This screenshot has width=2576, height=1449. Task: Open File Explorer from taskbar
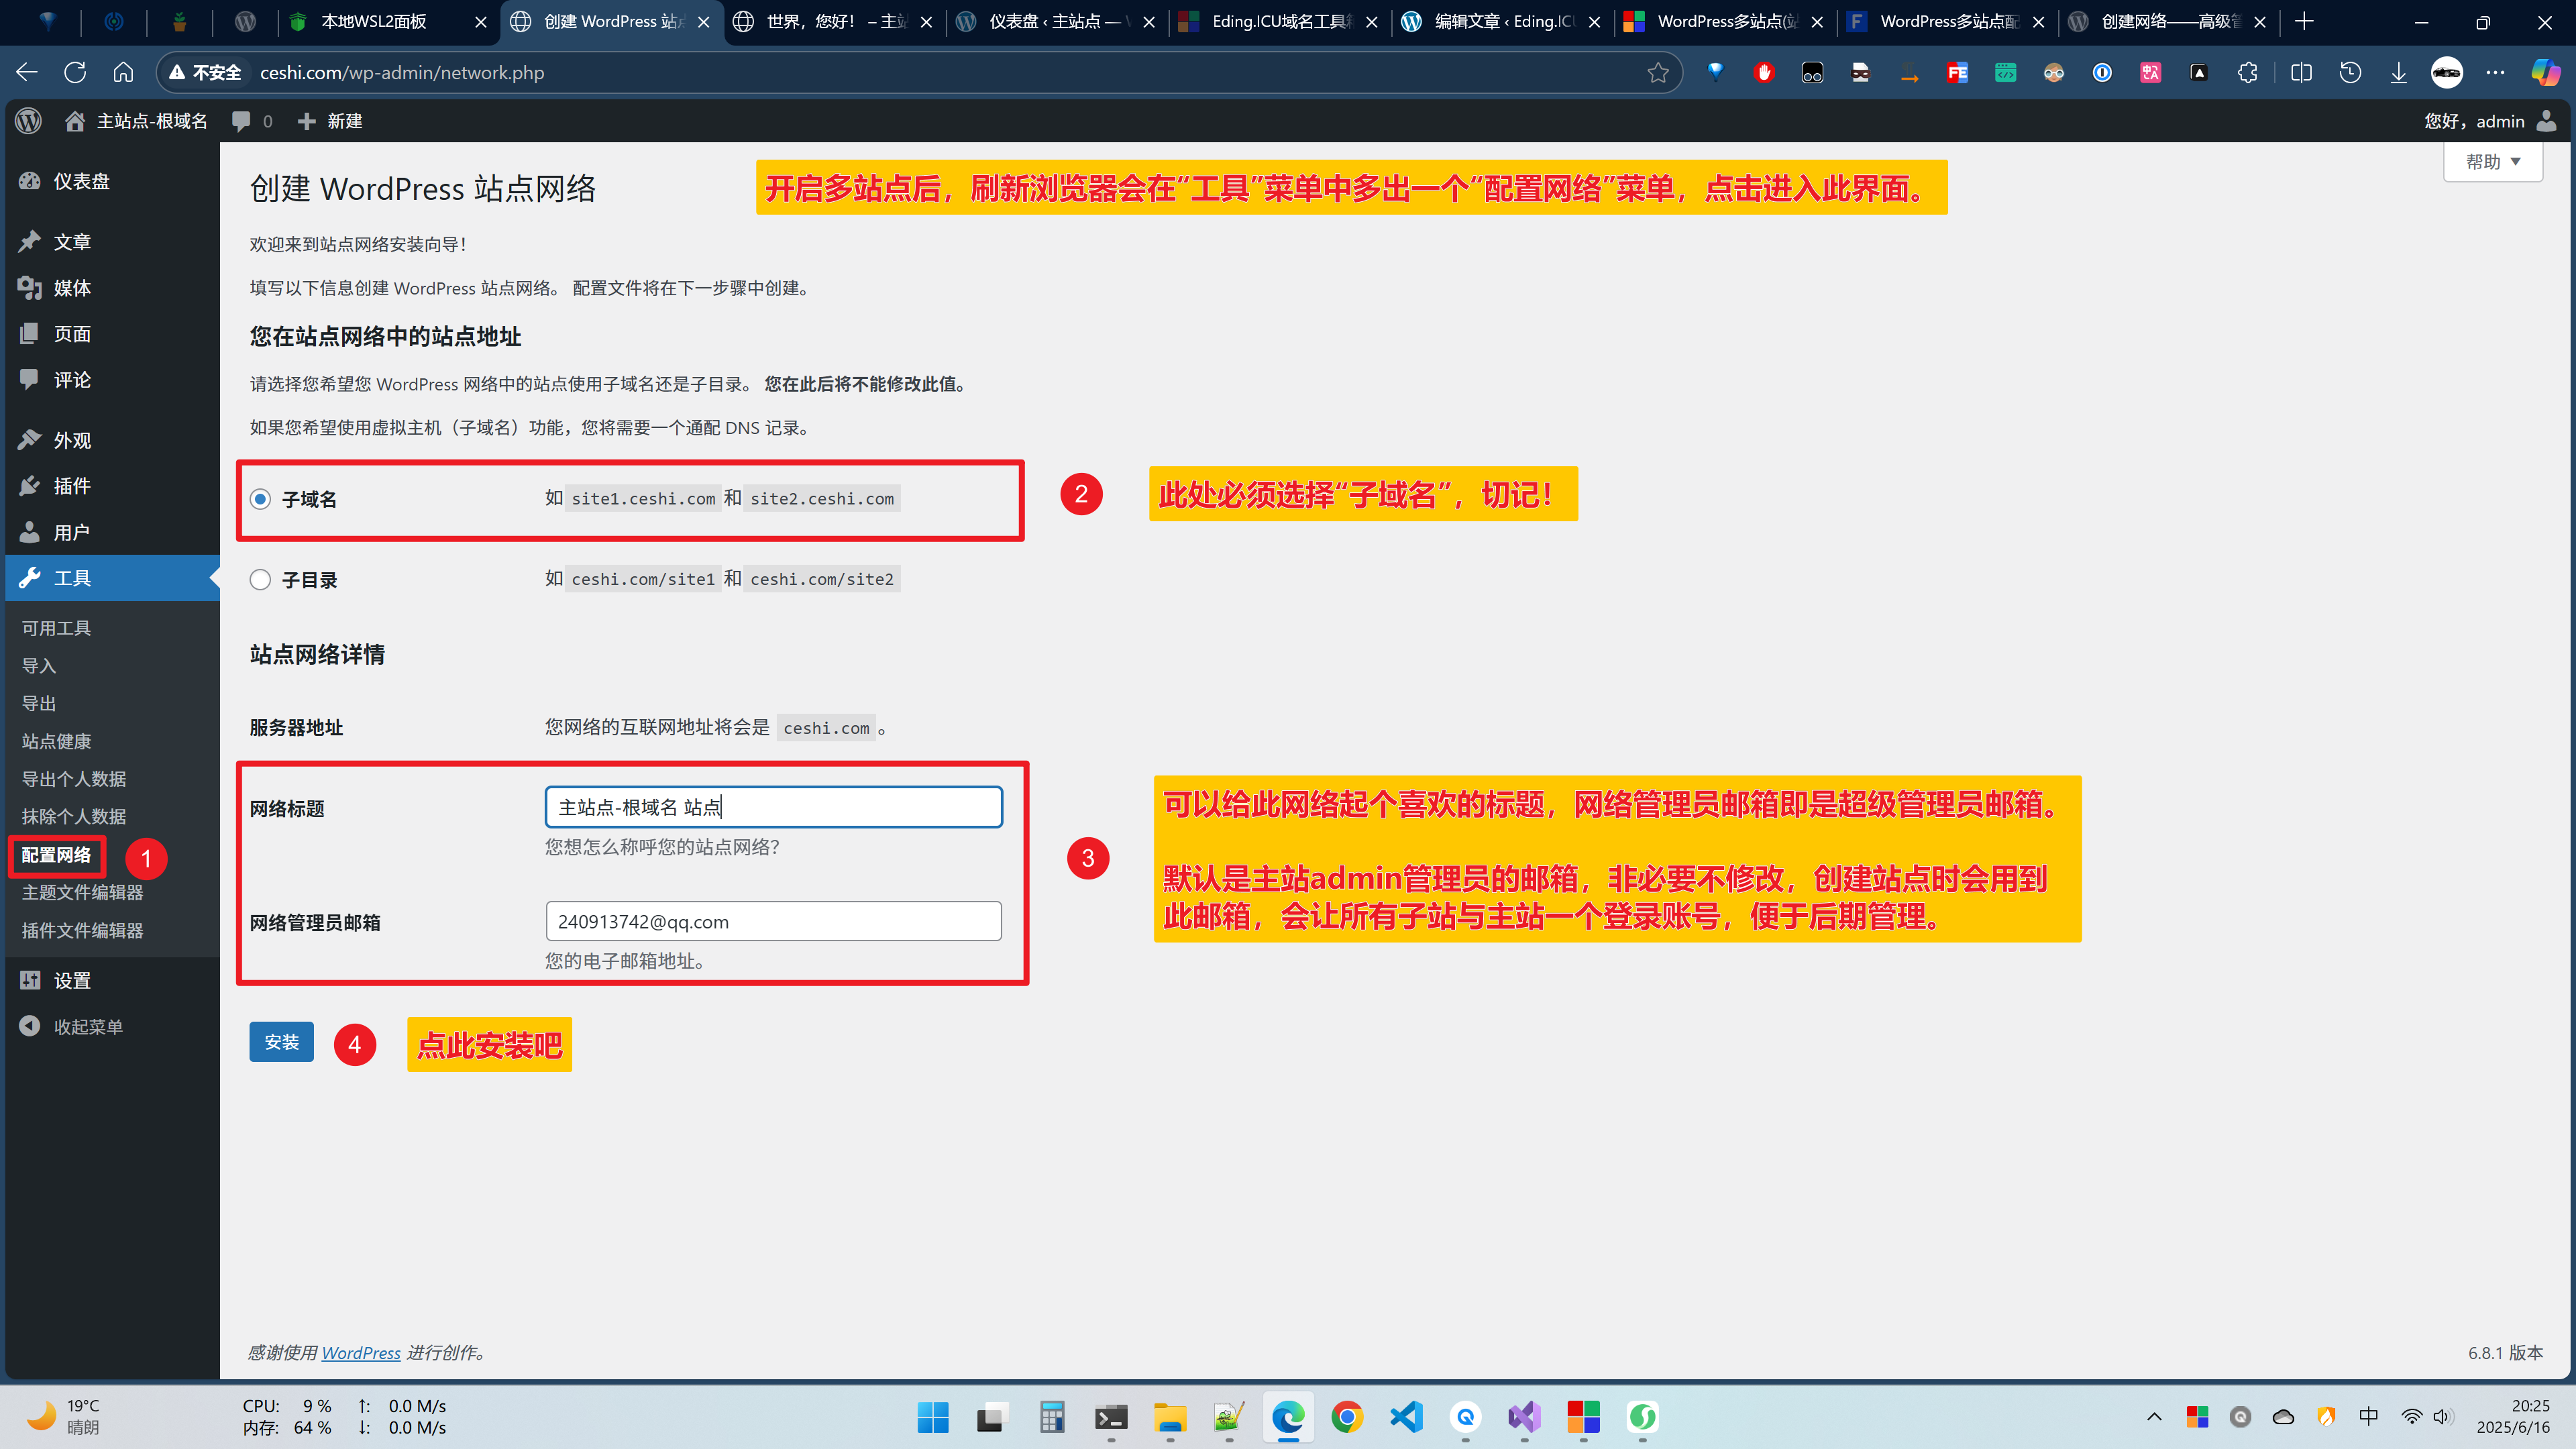[x=1170, y=1417]
